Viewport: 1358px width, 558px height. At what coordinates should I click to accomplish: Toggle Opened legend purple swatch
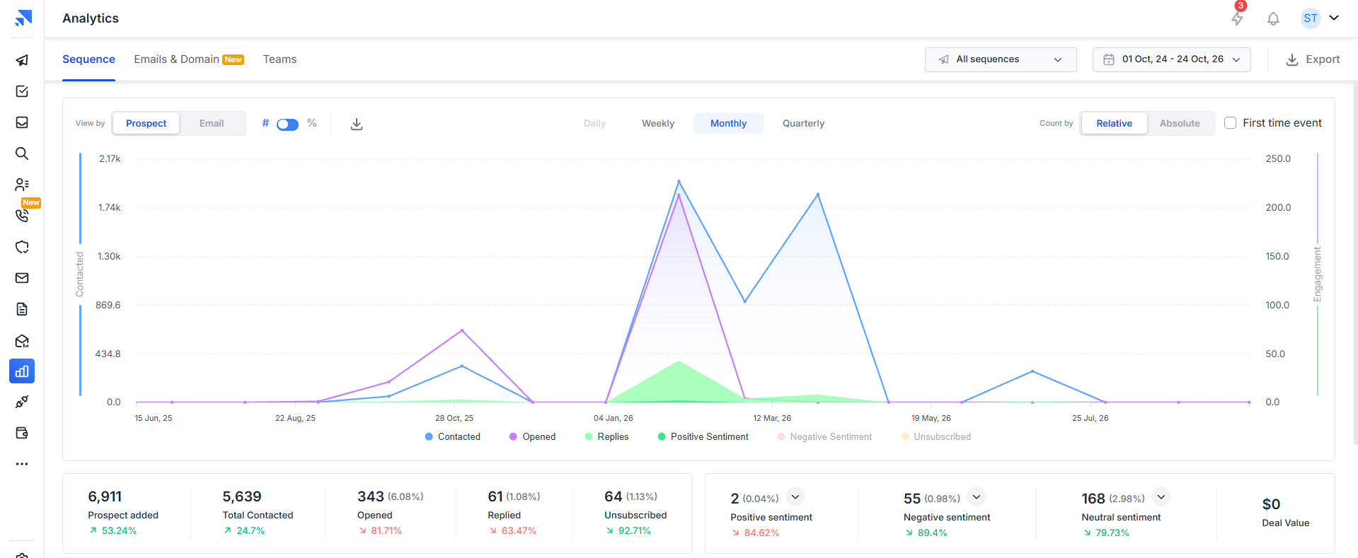(x=513, y=437)
